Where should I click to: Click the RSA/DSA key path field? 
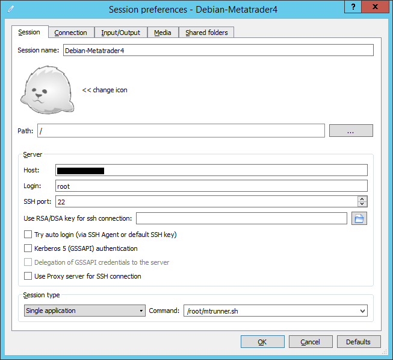[241, 218]
